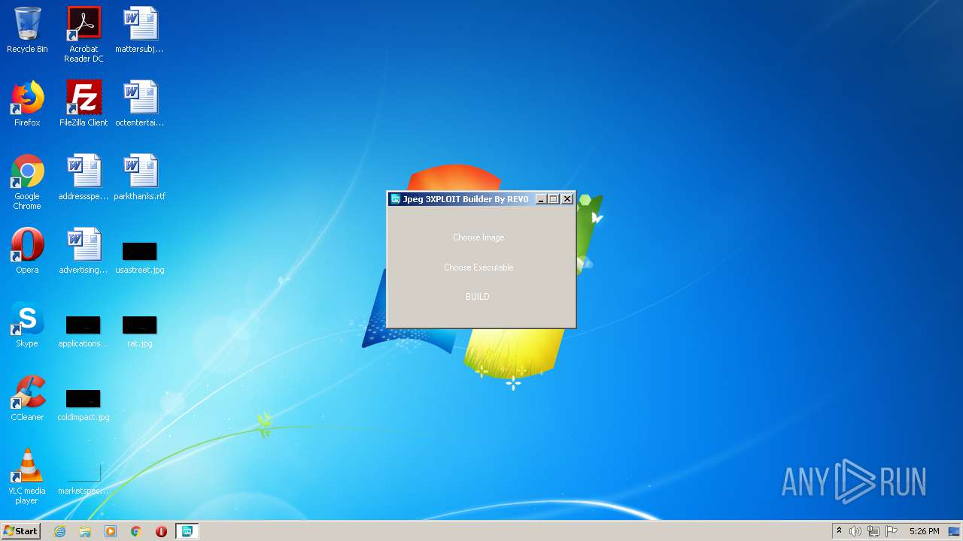Select the FileZilla Client shortcut

pyautogui.click(x=84, y=104)
